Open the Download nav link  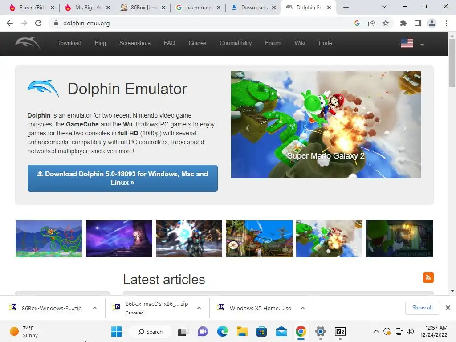coord(69,43)
